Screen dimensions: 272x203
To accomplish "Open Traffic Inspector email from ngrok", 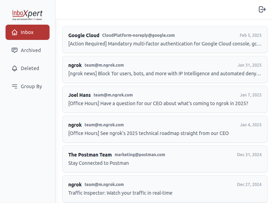I will tap(120, 193).
